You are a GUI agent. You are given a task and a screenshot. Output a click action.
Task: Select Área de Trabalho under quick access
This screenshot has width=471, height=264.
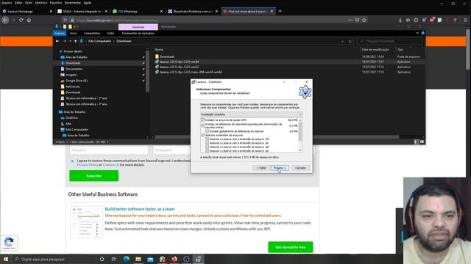(x=77, y=57)
